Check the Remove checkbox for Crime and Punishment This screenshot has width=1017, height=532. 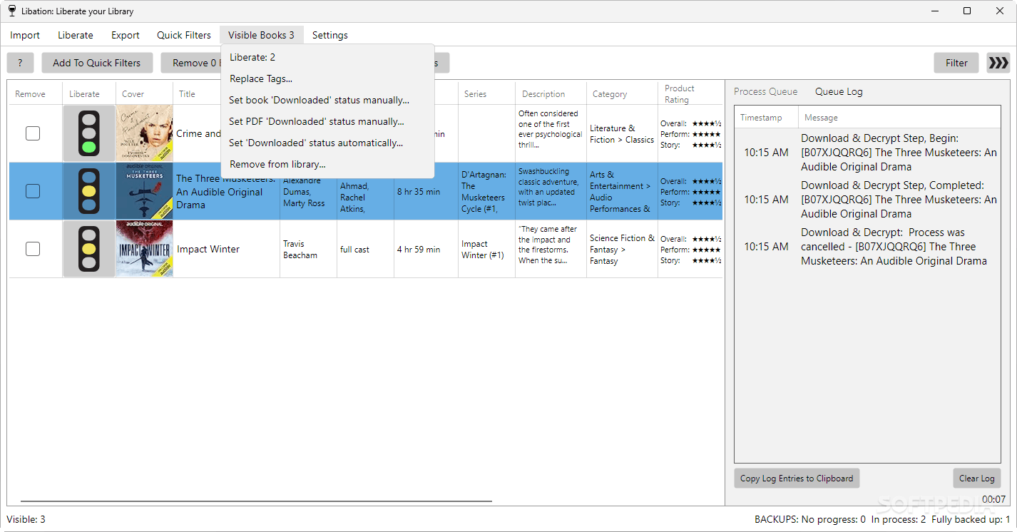click(x=32, y=133)
